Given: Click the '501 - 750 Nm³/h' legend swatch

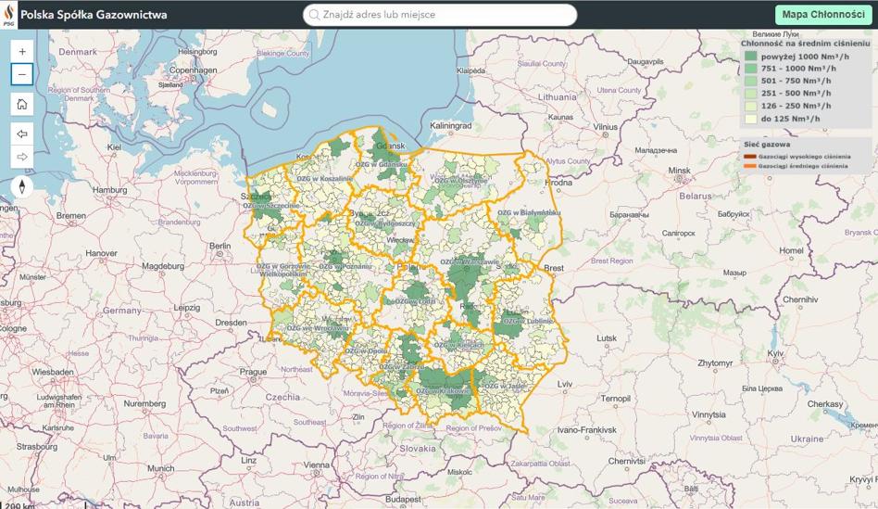Looking at the screenshot, I should point(750,81).
